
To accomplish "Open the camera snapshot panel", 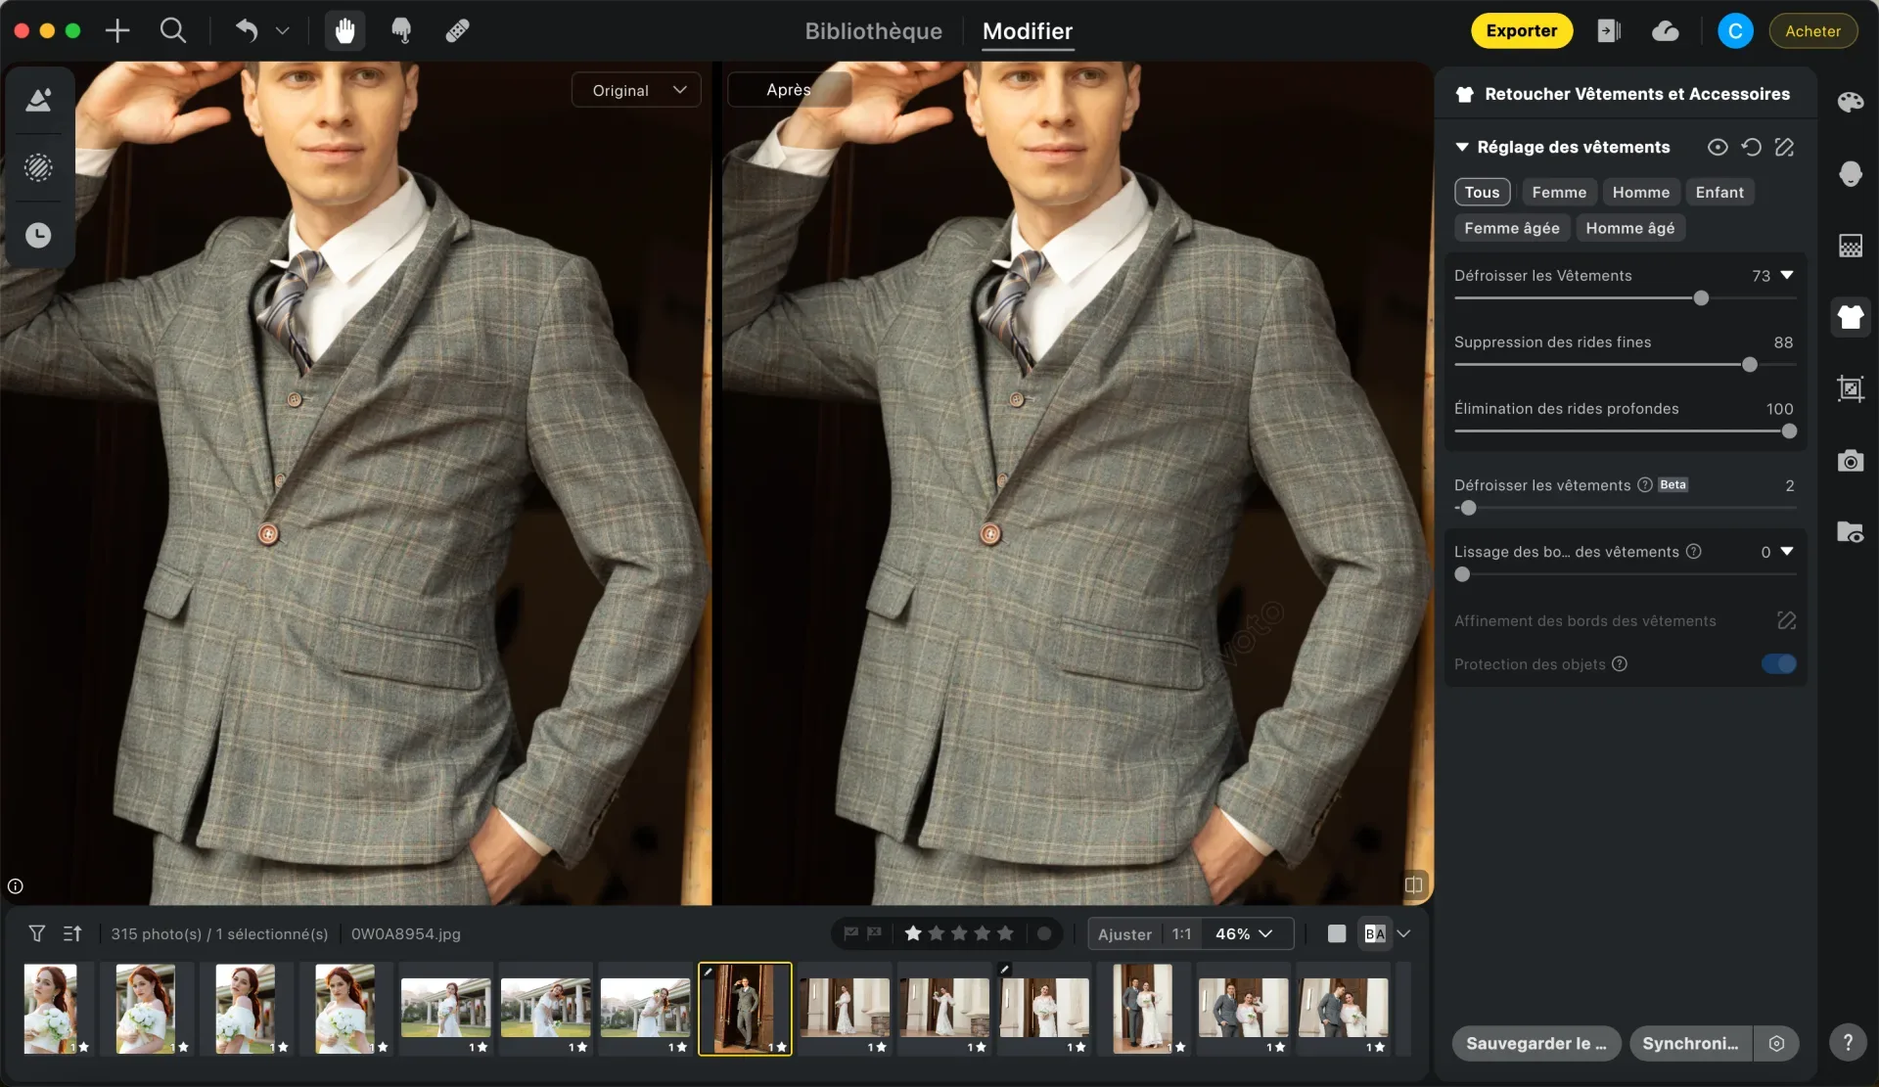I will (x=1850, y=461).
